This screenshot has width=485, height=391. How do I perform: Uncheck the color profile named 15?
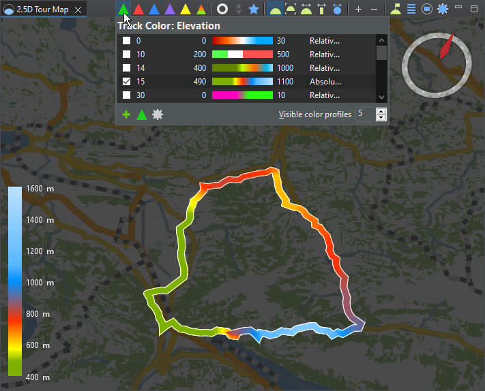pyautogui.click(x=126, y=81)
